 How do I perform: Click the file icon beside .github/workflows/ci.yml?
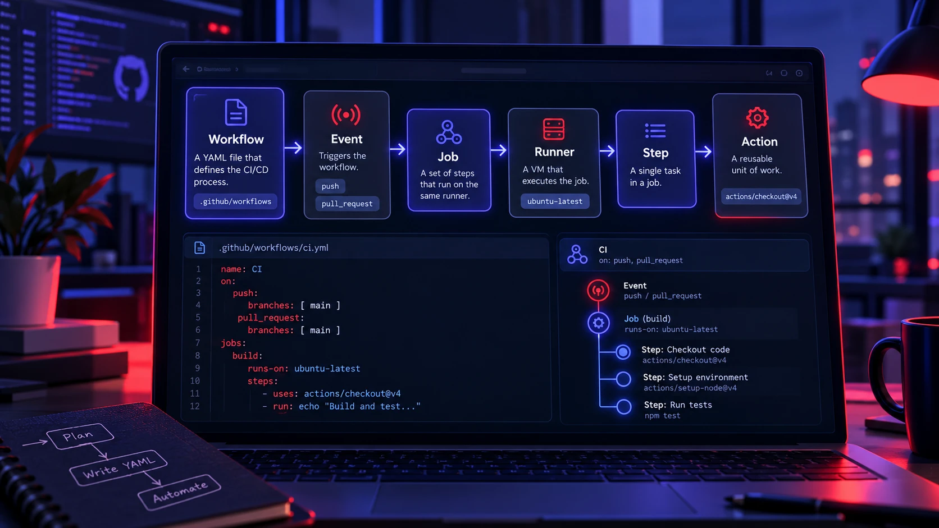click(x=199, y=247)
